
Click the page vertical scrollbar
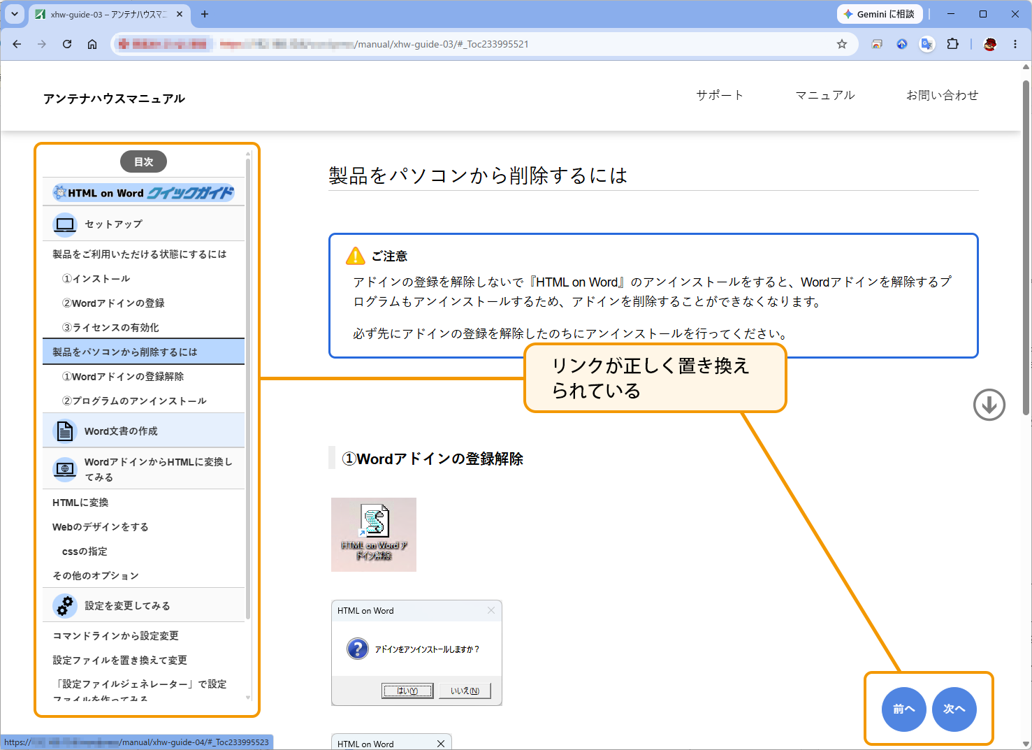[x=1026, y=248]
